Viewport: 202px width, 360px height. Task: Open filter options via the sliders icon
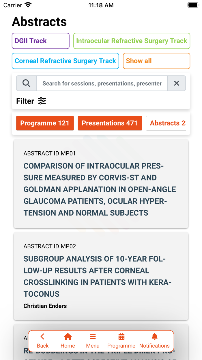pyautogui.click(x=42, y=101)
